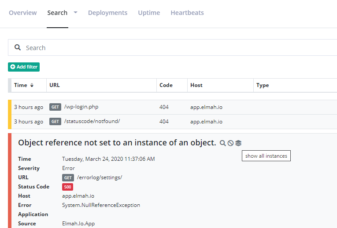Click the search similar magnifier icon beside error title
Image resolution: width=337 pixels, height=228 pixels.
click(222, 143)
